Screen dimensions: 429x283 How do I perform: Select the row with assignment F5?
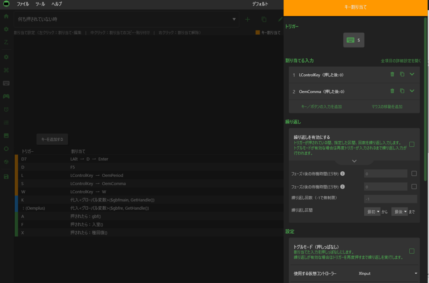click(149, 167)
